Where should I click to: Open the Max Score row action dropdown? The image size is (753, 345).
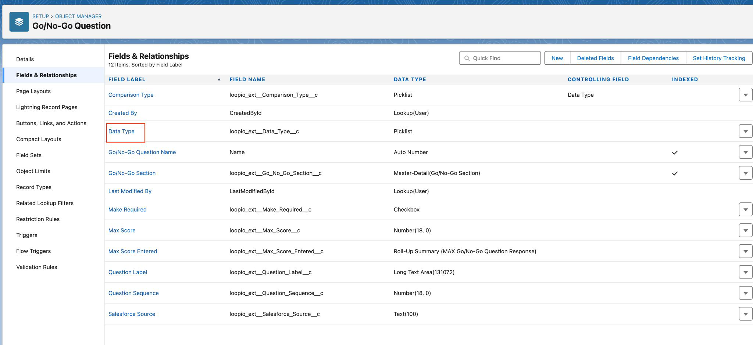745,230
